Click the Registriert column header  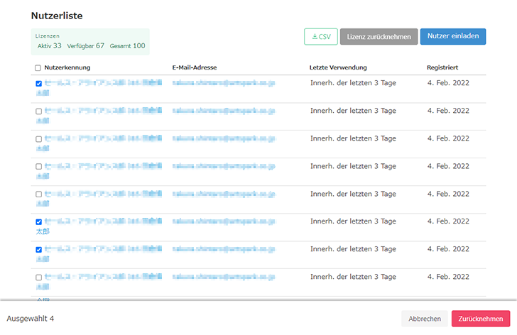click(x=442, y=67)
